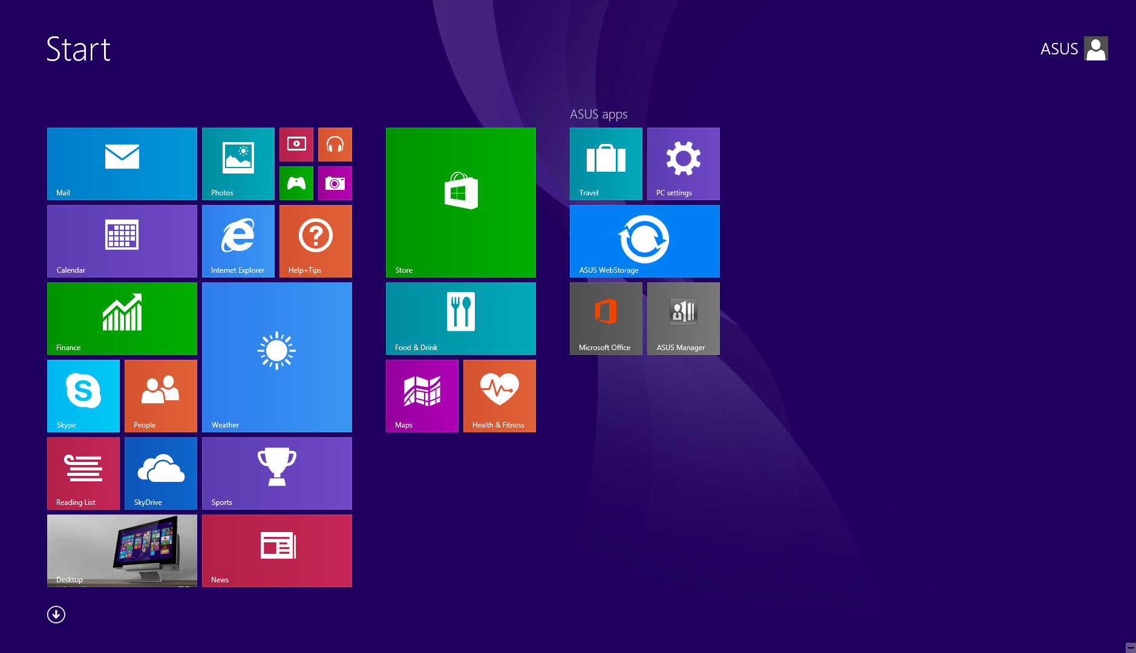Open the Travel tile

[606, 164]
